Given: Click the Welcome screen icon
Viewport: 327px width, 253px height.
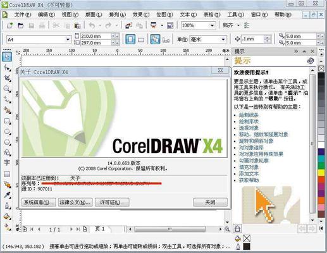Looking at the screenshot, I should [170, 25].
